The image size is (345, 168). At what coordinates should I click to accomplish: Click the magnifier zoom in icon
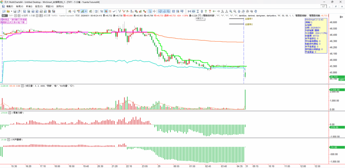coord(230,11)
